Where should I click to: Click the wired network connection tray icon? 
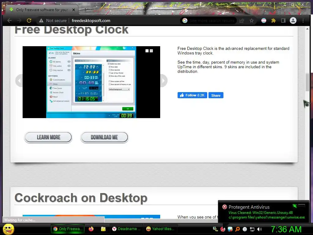(x=252, y=229)
